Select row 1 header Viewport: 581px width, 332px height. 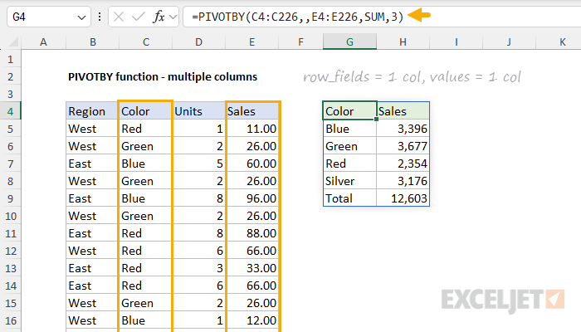10,59
